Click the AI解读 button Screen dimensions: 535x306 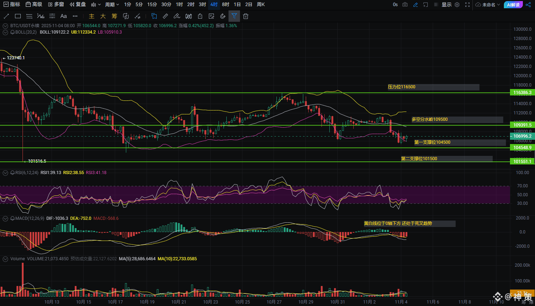point(513,5)
